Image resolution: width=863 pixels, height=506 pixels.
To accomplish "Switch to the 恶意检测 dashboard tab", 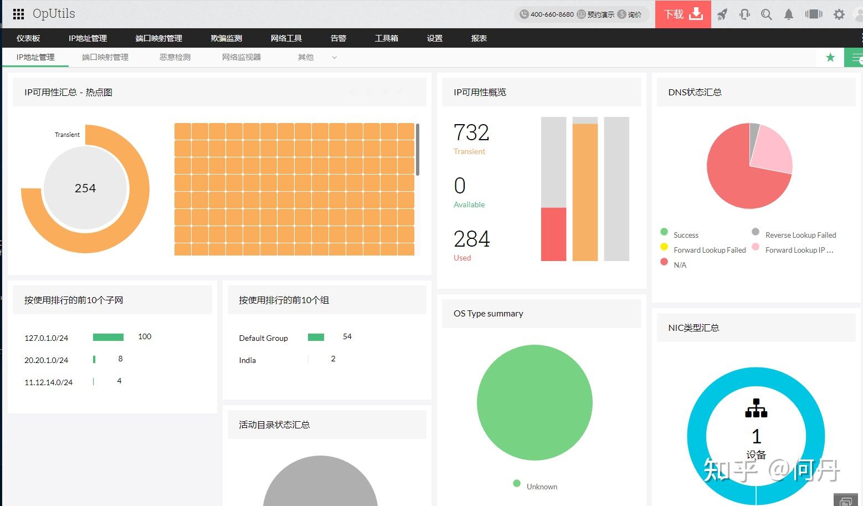I will point(175,57).
